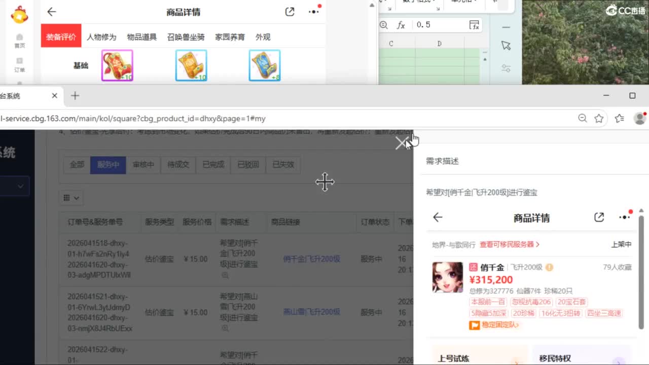Click the magnifier icon left of the spreadsheet fx button
The image size is (649, 365).
[x=384, y=25]
